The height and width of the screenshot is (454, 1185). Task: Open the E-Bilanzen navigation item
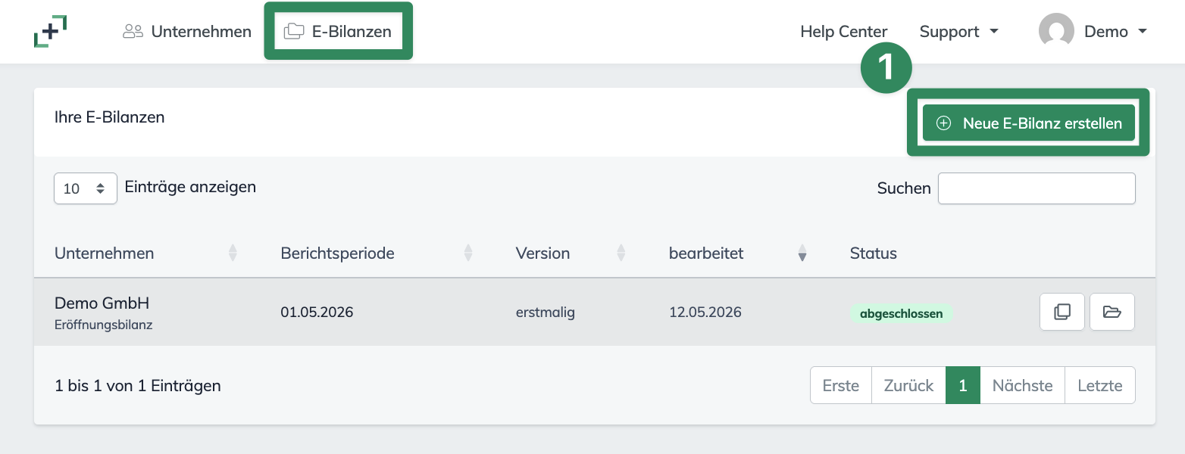[338, 32]
